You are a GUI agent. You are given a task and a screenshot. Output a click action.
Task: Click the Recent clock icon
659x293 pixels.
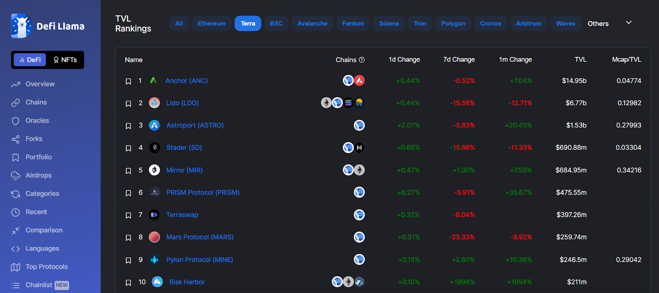(16, 212)
